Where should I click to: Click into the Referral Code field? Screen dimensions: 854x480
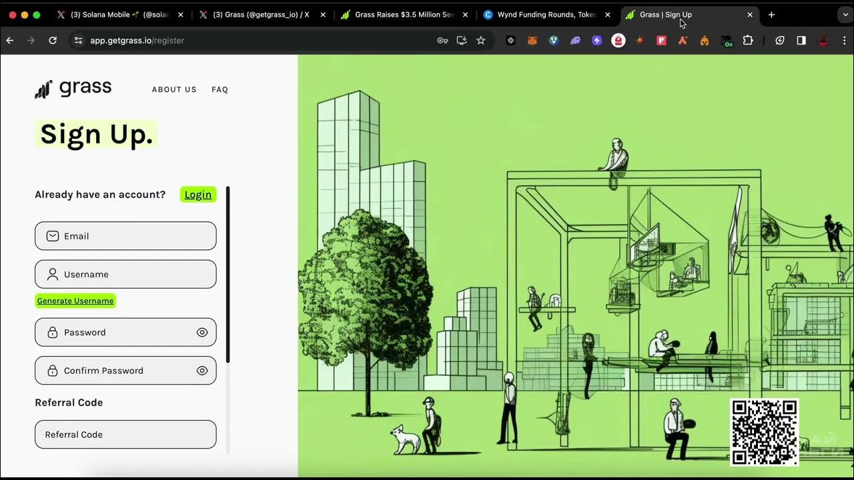pyautogui.click(x=125, y=434)
